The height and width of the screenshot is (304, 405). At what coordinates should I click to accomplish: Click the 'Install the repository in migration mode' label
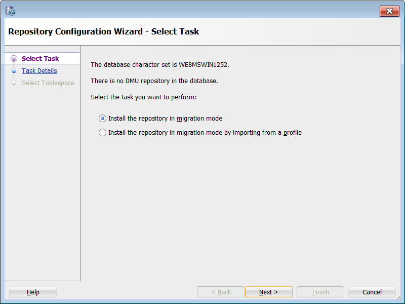tap(165, 119)
